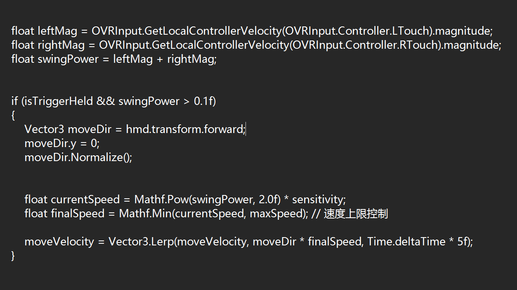The width and height of the screenshot is (517, 290).
Task: Click the word LTouch in the code
Action: pyautogui.click(x=408, y=31)
